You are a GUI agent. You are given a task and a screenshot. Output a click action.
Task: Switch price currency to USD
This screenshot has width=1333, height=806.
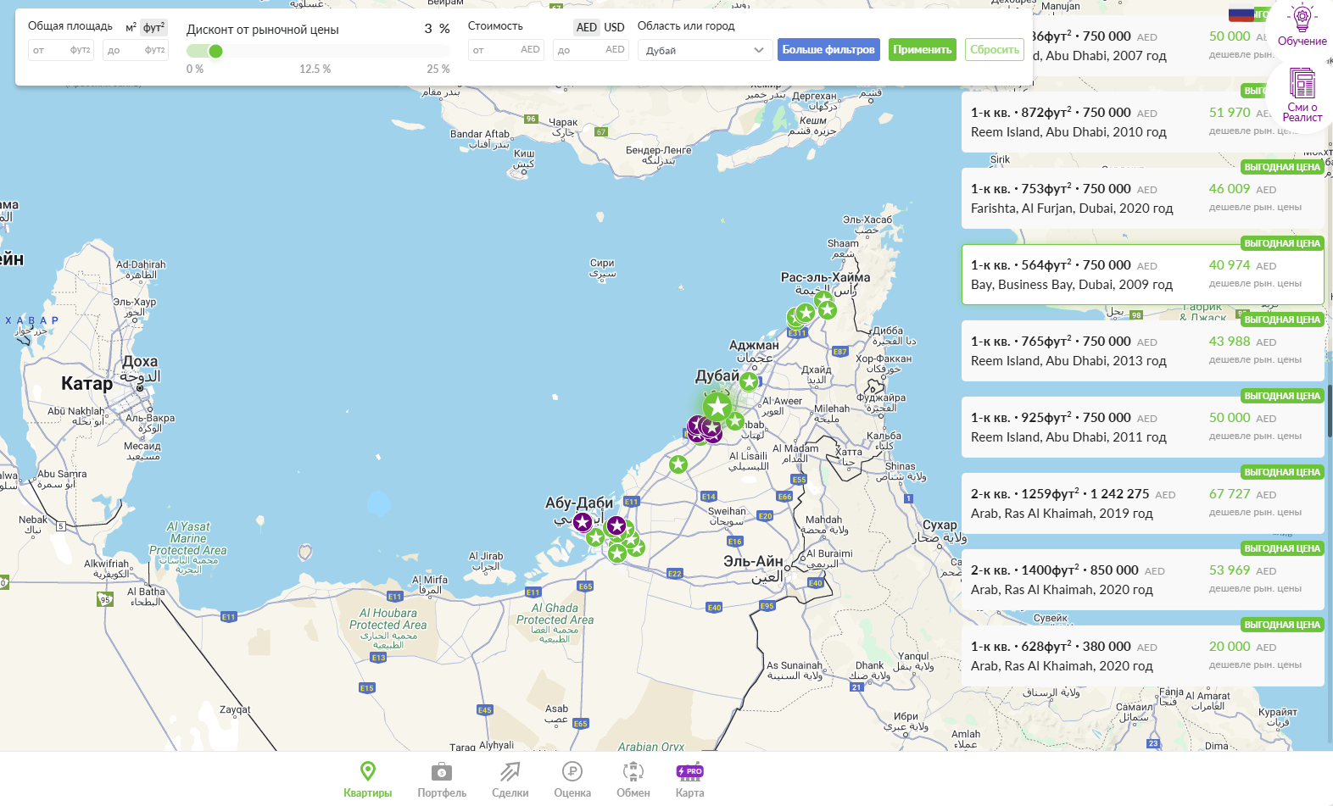[x=614, y=27]
